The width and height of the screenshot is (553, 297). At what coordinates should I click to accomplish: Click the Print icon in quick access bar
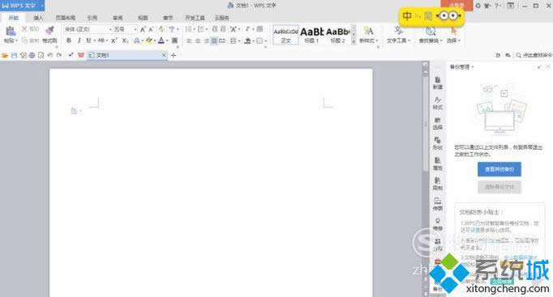click(32, 55)
